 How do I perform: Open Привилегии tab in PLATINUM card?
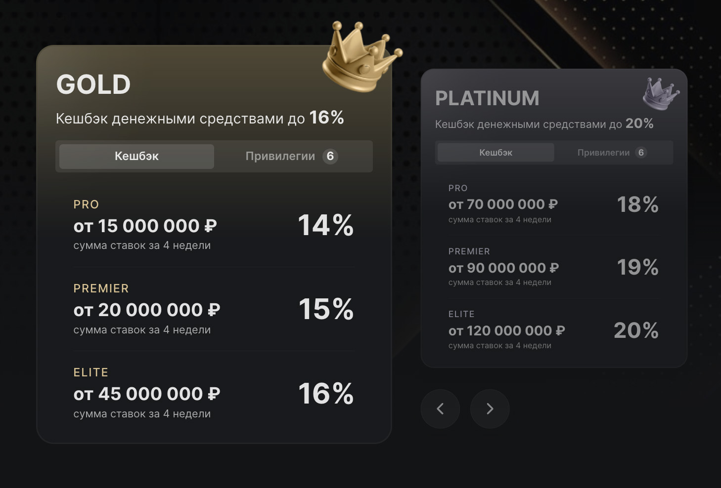pos(603,153)
